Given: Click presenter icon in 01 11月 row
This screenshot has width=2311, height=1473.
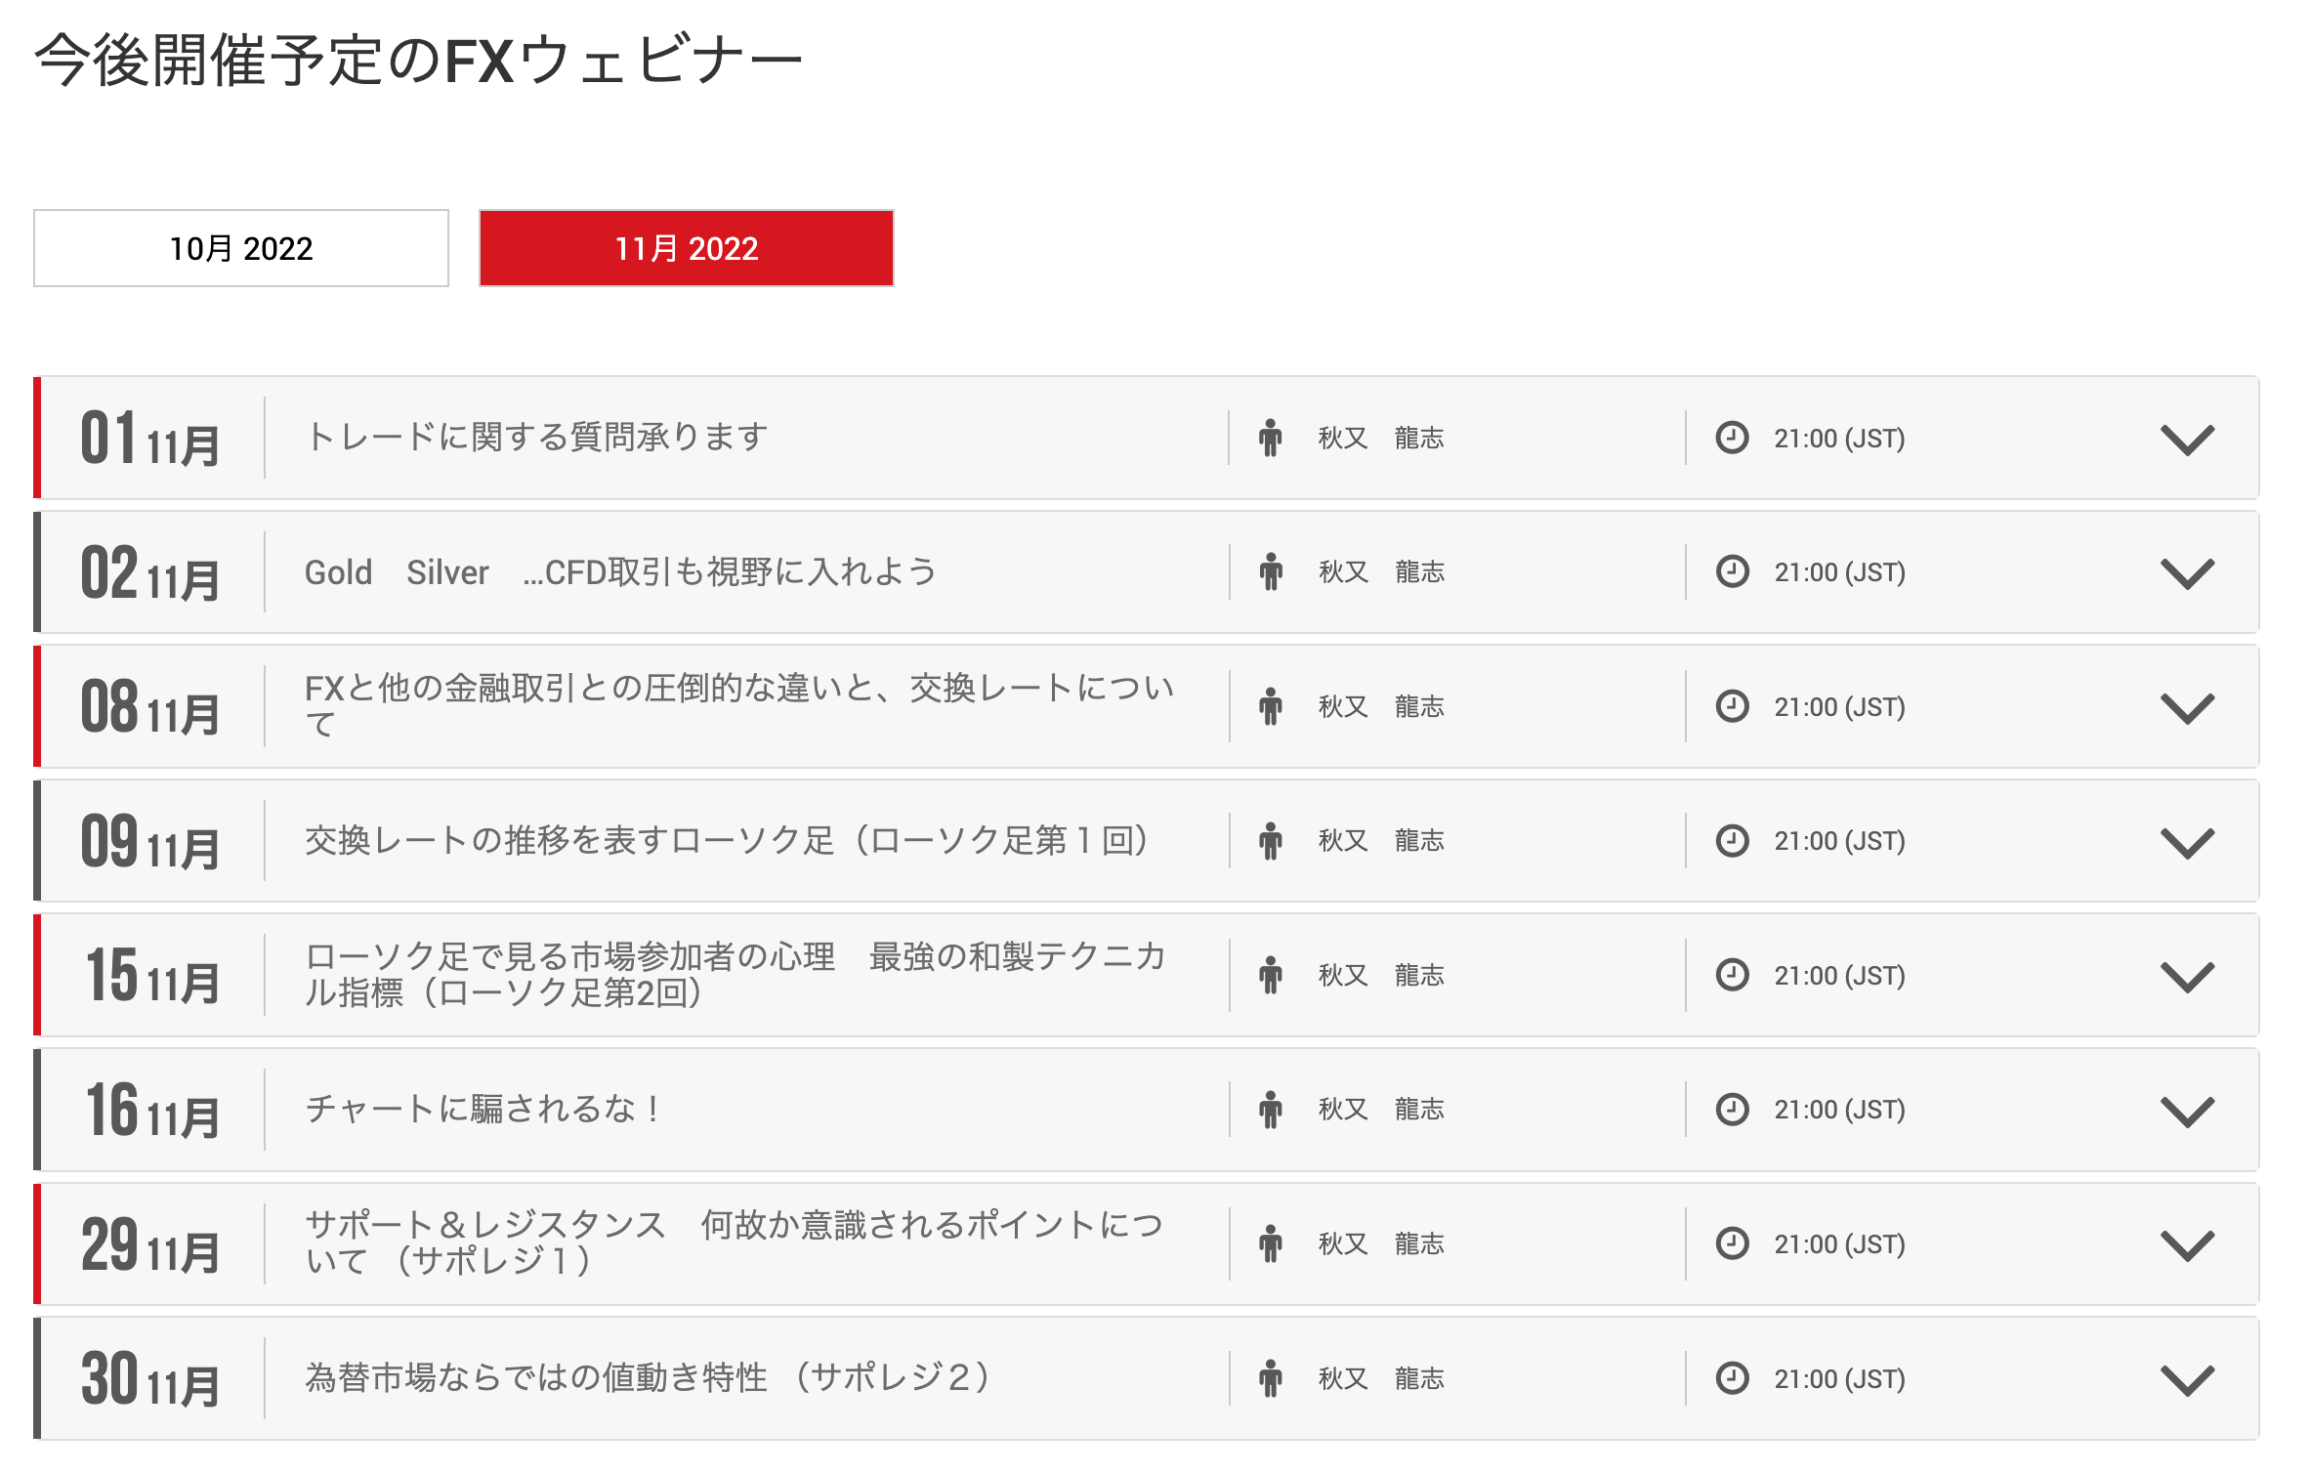Looking at the screenshot, I should (x=1270, y=438).
